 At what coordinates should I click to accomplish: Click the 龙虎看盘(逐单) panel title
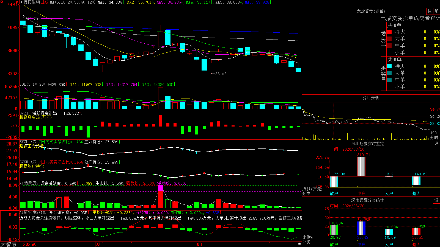[x=371, y=11]
